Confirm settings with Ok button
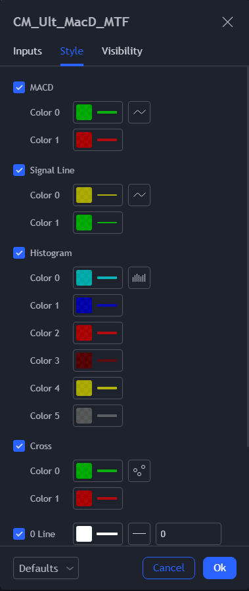The width and height of the screenshot is (249, 591). tap(219, 568)
